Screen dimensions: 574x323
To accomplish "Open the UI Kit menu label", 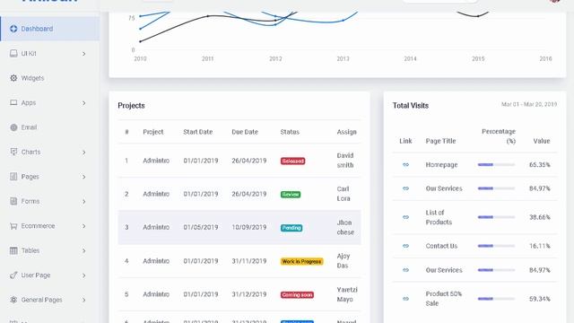I will click(29, 54).
